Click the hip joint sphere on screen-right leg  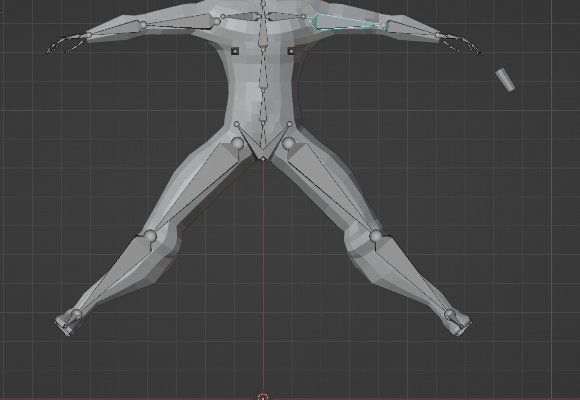(x=289, y=143)
